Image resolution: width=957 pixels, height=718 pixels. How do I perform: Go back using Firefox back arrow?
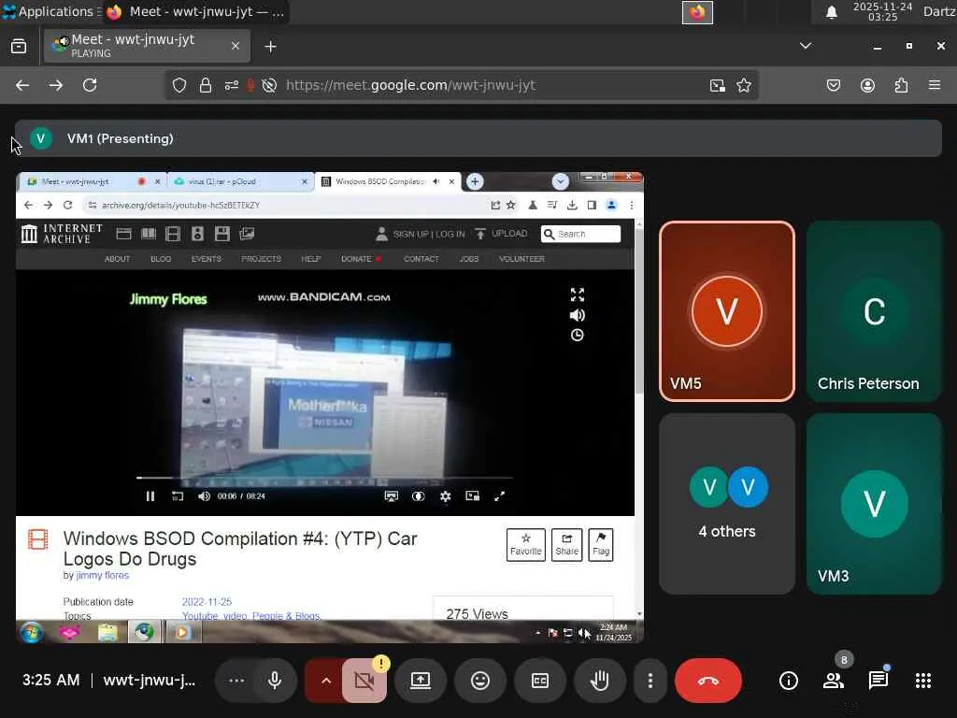(x=22, y=85)
